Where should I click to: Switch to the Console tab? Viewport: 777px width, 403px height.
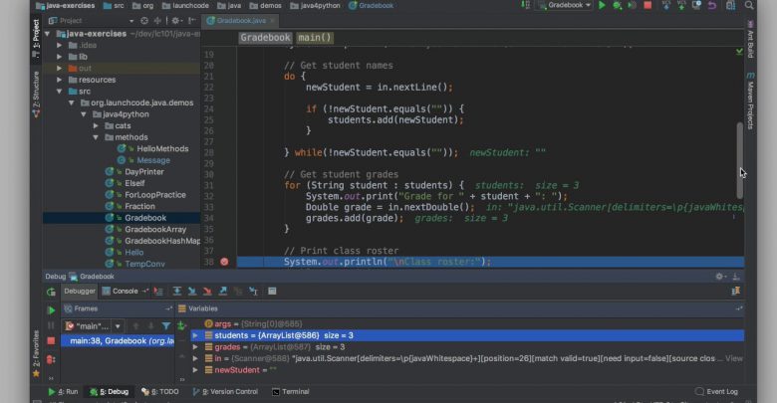[121, 292]
